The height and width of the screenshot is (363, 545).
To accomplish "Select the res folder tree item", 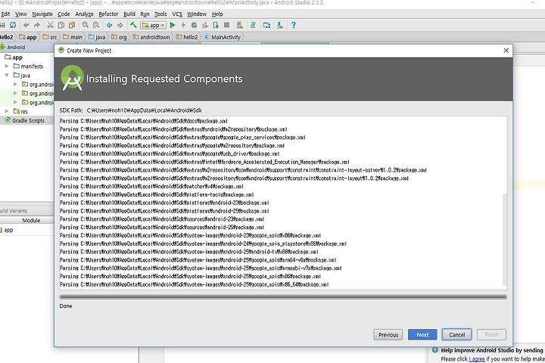I will [20, 111].
